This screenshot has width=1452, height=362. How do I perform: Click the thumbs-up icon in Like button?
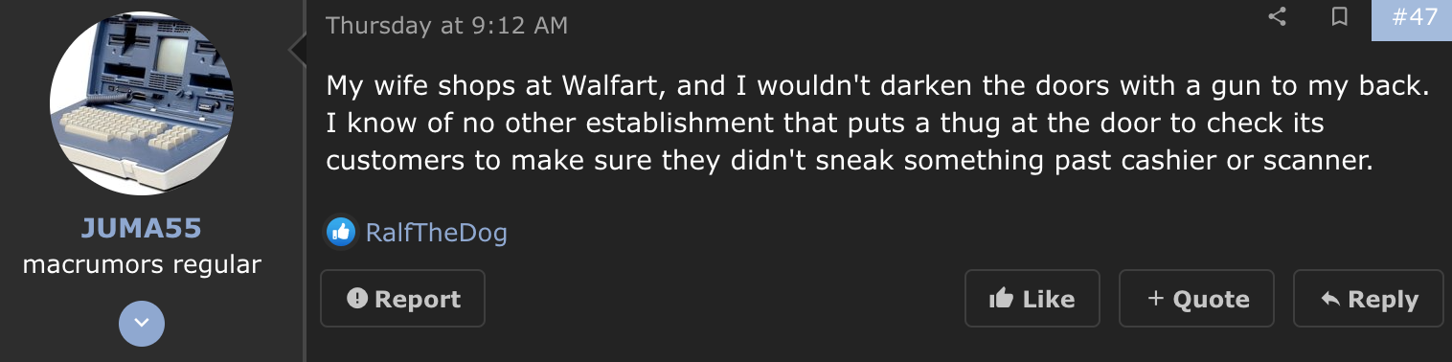pos(1001,299)
